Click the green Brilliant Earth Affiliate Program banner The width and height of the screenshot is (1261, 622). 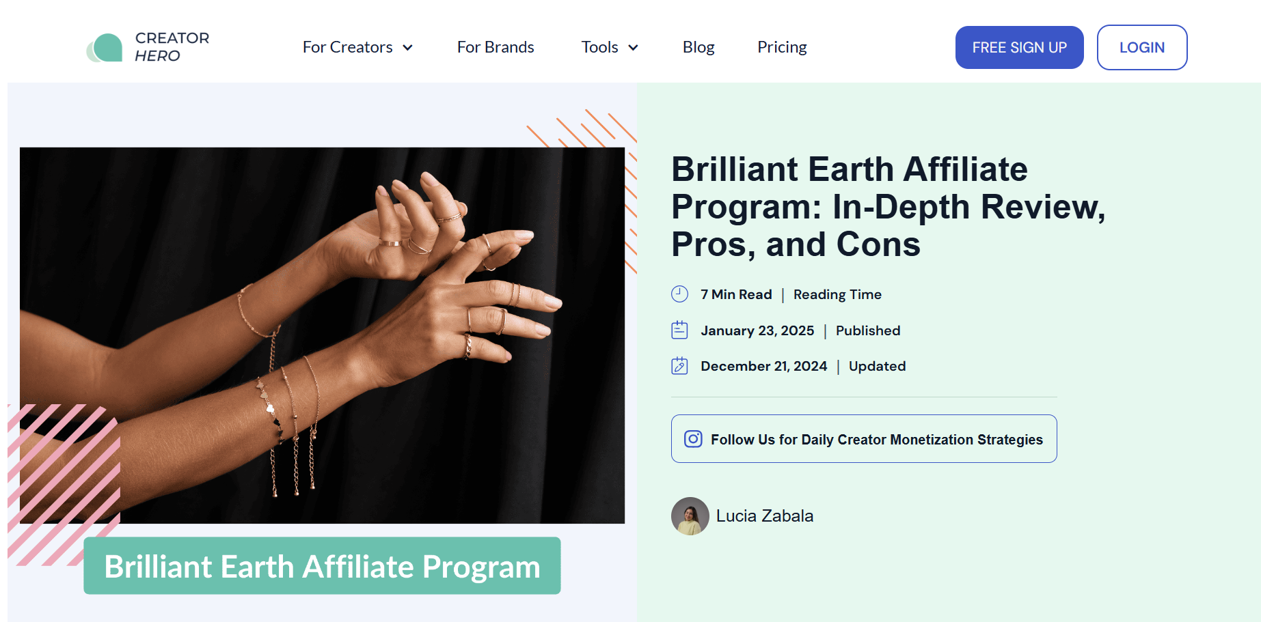click(x=322, y=566)
